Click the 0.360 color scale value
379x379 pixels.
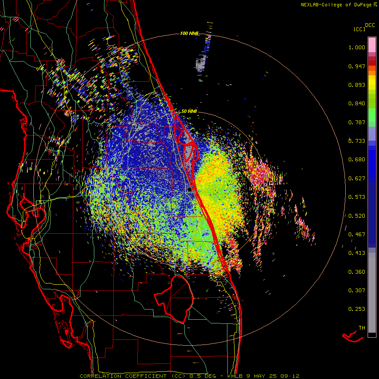click(357, 272)
